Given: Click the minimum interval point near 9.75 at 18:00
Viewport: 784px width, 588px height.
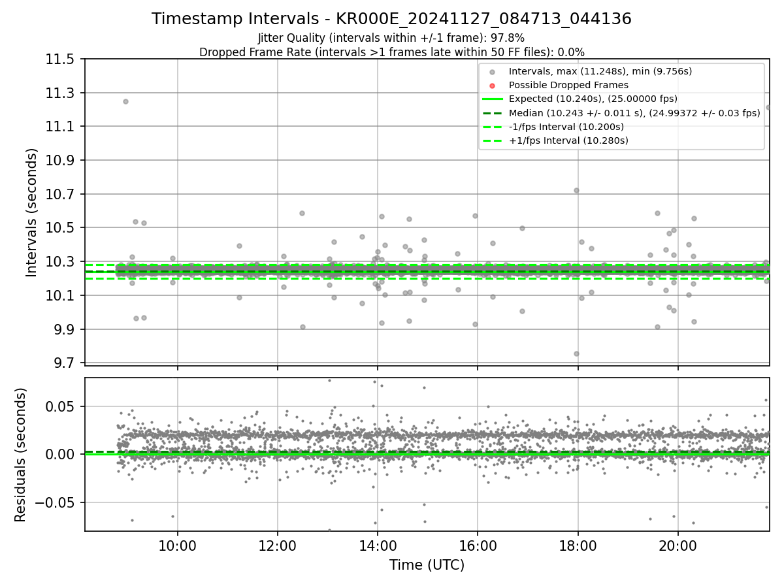Looking at the screenshot, I should point(576,353).
